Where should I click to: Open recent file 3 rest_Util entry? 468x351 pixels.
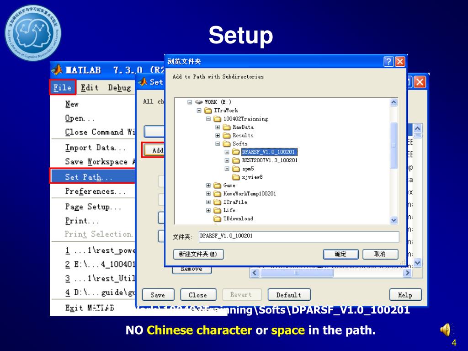point(100,278)
